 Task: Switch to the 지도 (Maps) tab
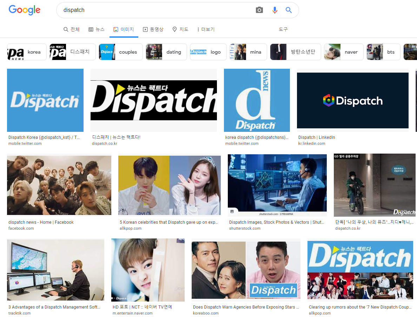(x=180, y=29)
